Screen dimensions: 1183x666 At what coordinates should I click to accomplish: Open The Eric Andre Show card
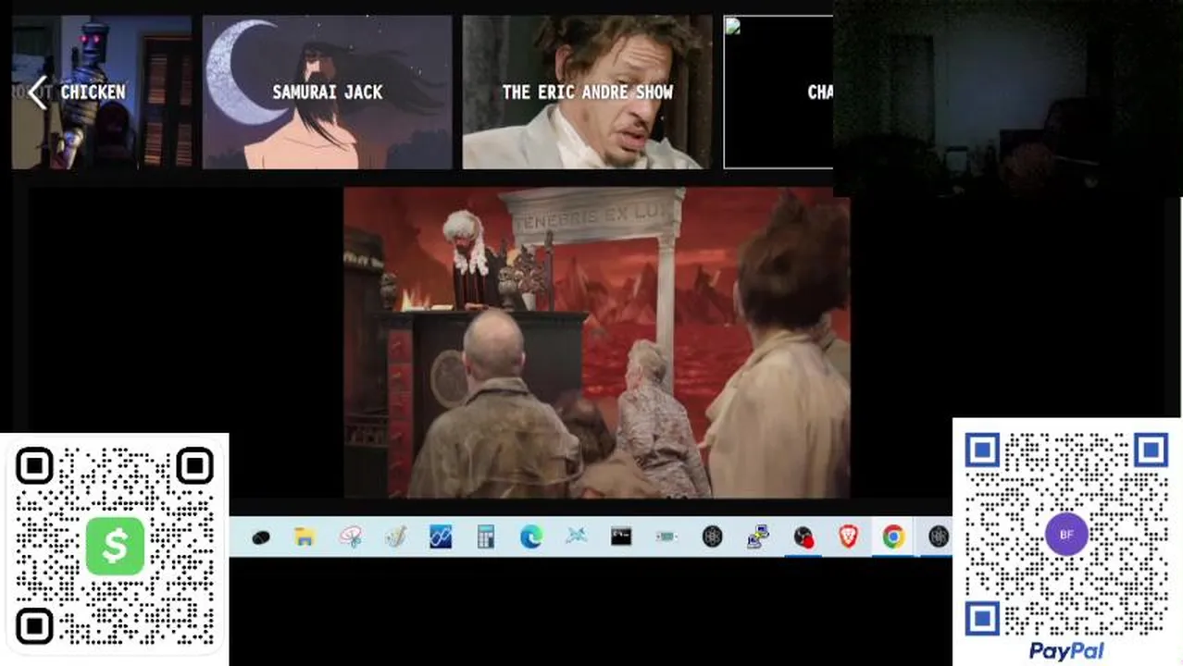tap(587, 92)
